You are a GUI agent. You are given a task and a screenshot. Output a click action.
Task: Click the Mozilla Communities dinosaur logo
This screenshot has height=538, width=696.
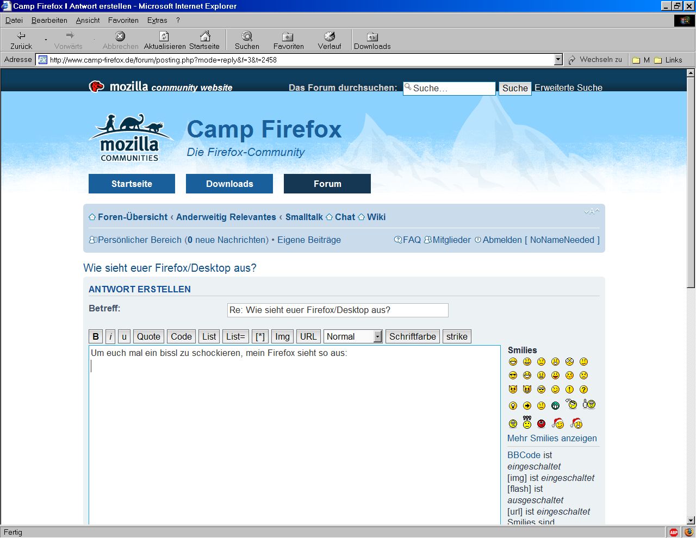130,138
